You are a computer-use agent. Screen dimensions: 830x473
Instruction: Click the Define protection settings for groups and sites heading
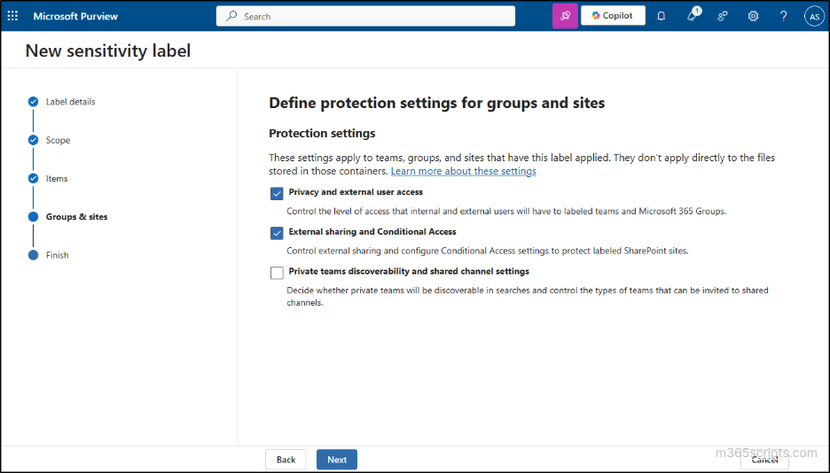tap(436, 103)
